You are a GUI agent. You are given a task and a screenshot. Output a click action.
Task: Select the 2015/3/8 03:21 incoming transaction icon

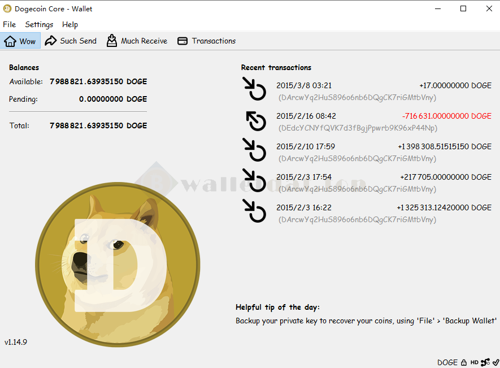pos(254,89)
